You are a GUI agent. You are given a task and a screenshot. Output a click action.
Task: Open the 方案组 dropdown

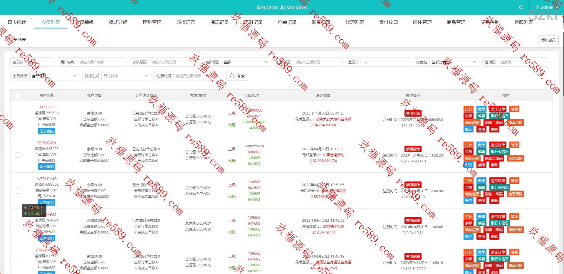pos(454,62)
